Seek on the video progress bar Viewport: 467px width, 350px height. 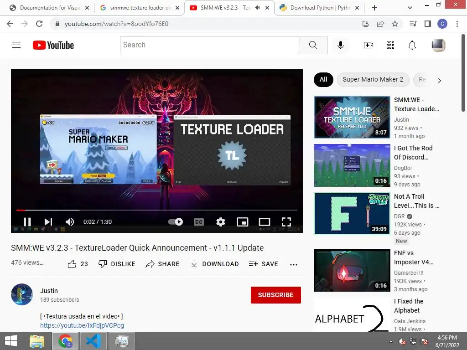coord(157,210)
